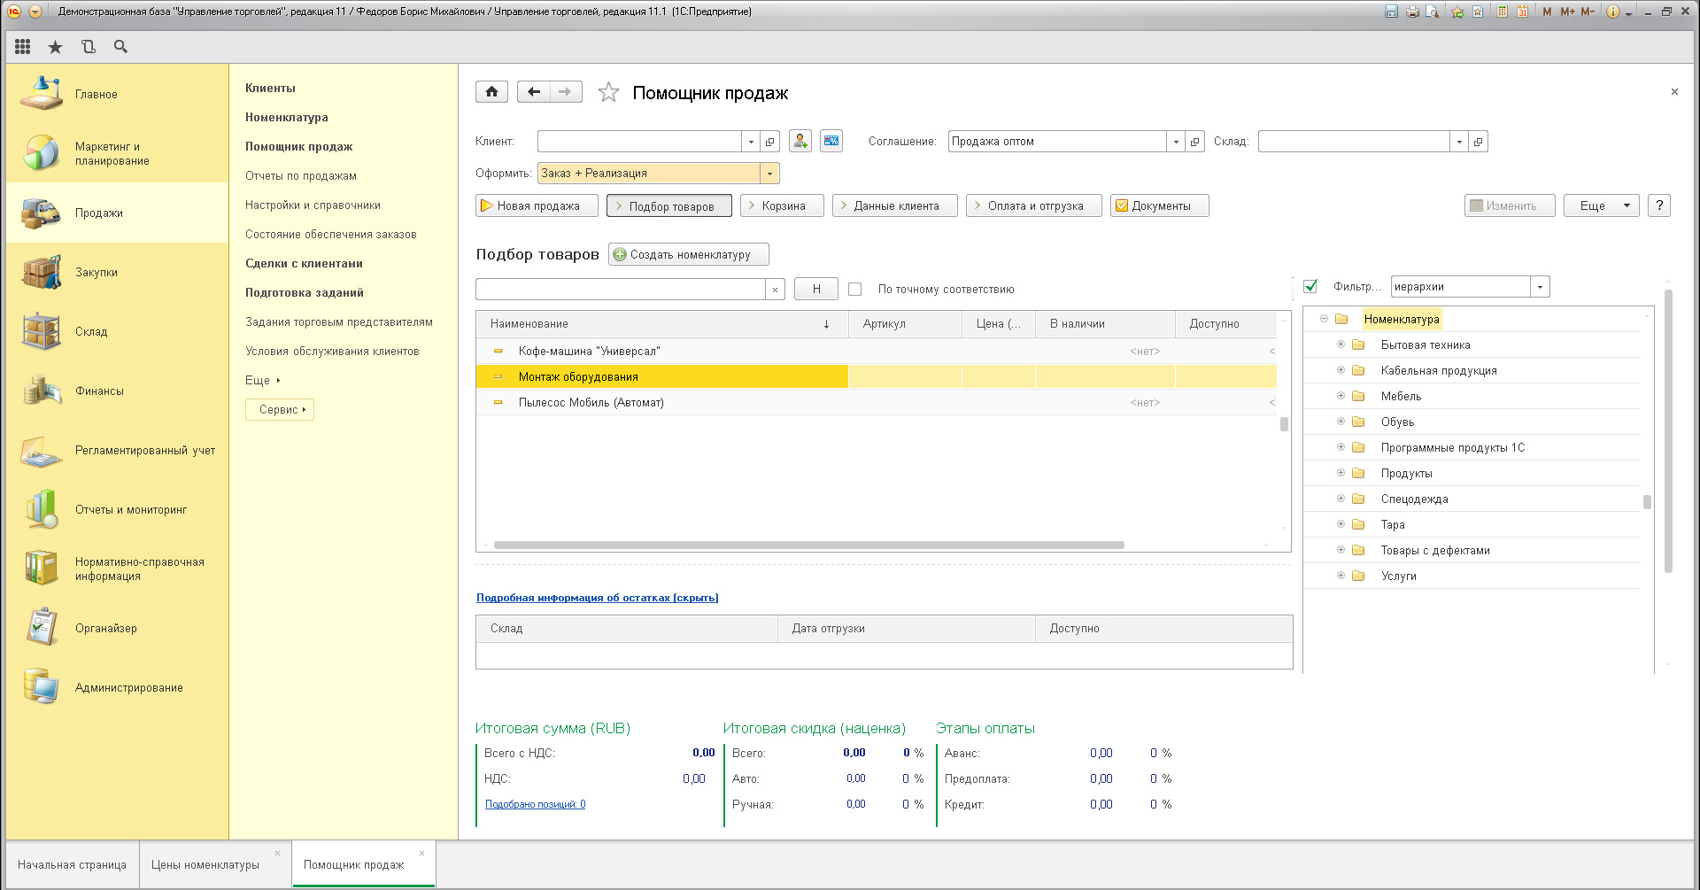Expand the Бытовая техника folder

[1341, 344]
